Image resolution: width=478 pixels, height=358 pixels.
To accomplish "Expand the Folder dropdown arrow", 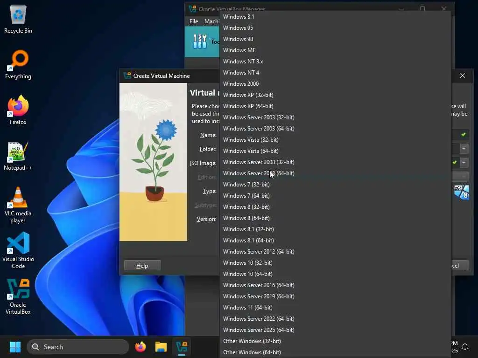I will (x=464, y=149).
